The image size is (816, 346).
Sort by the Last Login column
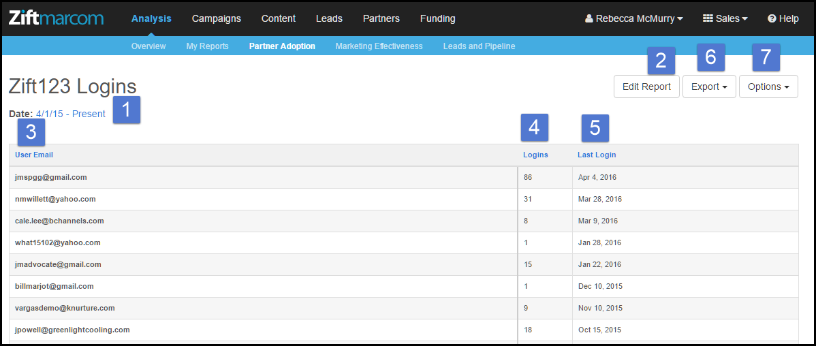(597, 155)
